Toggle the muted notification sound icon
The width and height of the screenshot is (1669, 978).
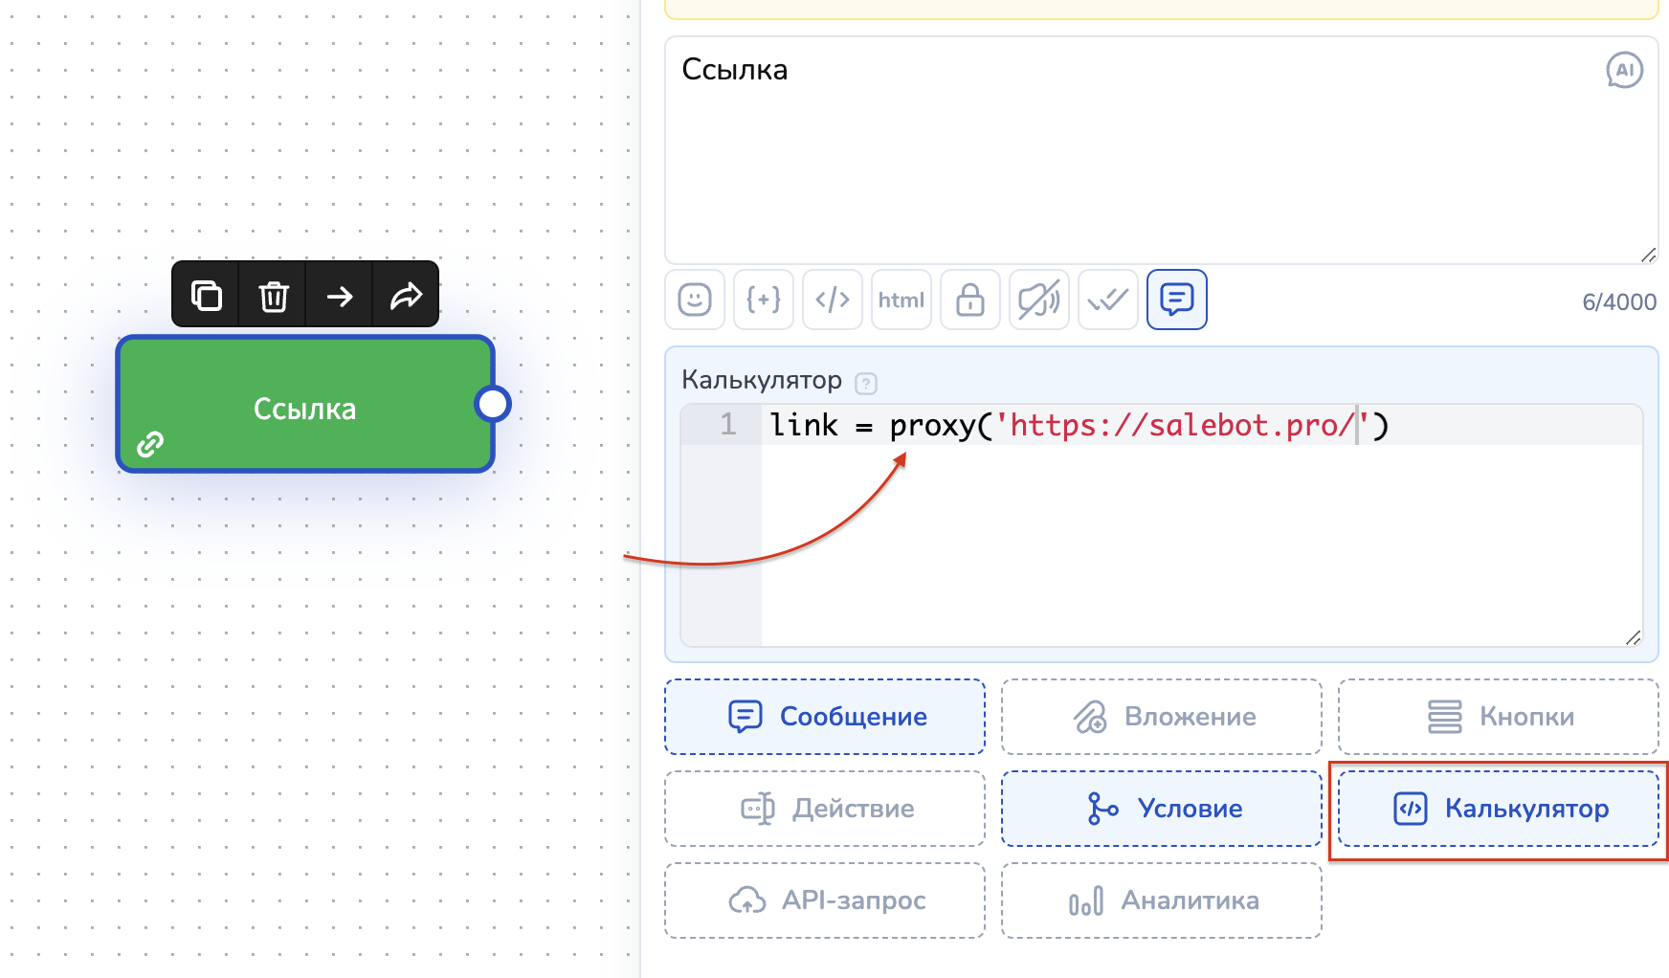click(1039, 300)
